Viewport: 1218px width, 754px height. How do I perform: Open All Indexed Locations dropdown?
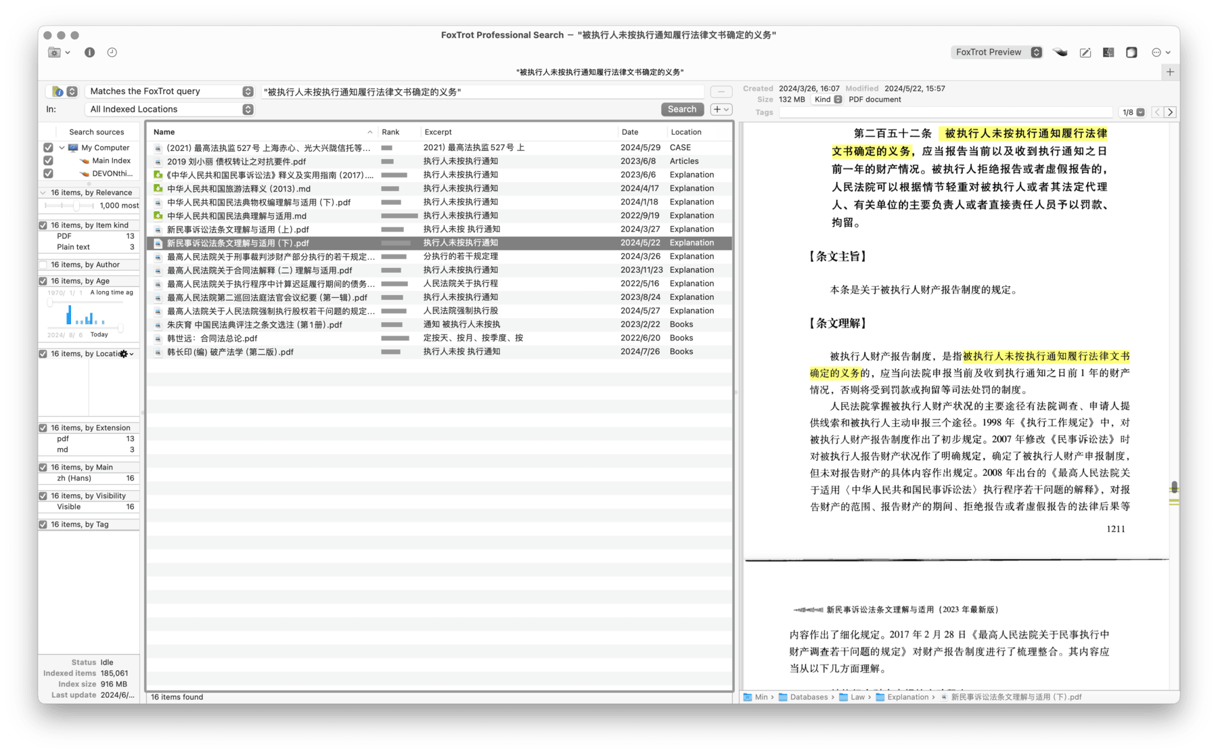(x=170, y=109)
